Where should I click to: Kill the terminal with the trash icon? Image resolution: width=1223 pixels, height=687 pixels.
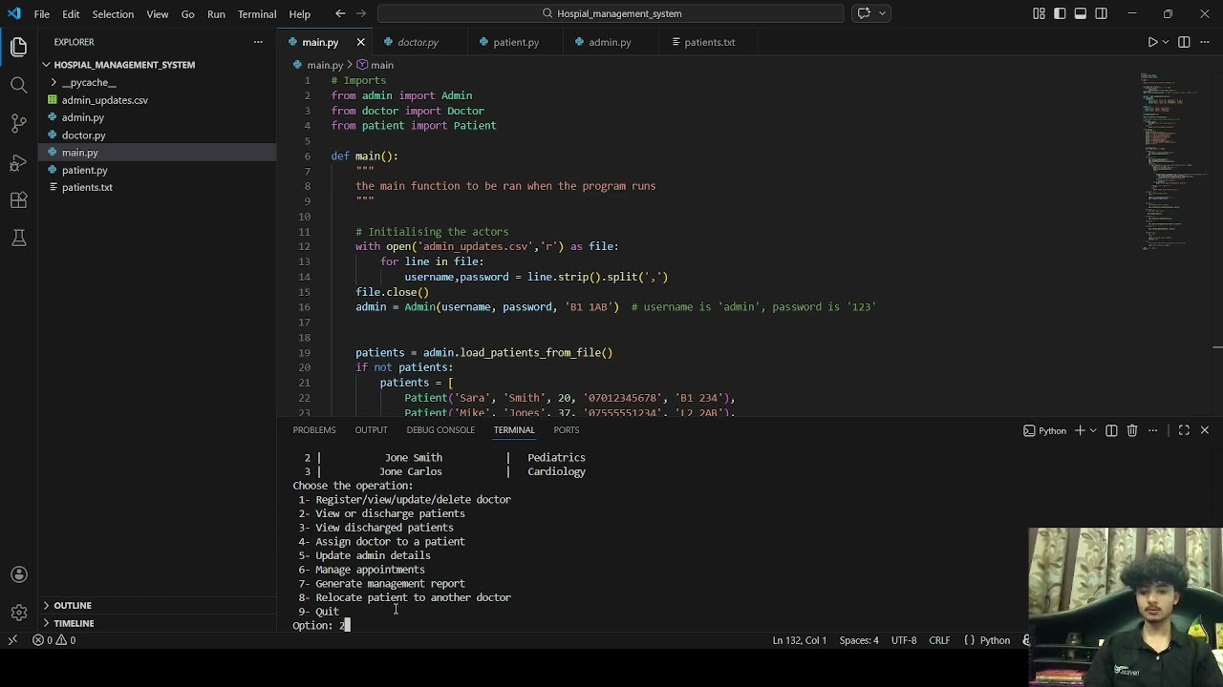(1132, 430)
